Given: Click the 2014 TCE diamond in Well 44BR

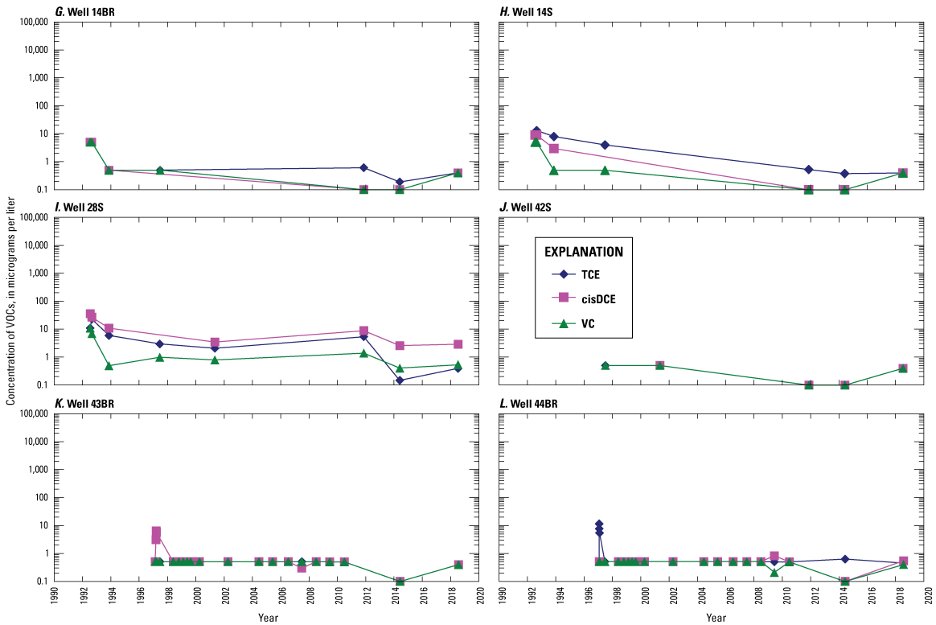Looking at the screenshot, I should 844,559.
